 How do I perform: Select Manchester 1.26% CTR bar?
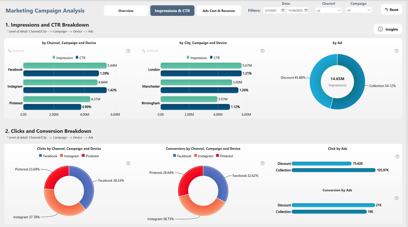click(x=200, y=90)
